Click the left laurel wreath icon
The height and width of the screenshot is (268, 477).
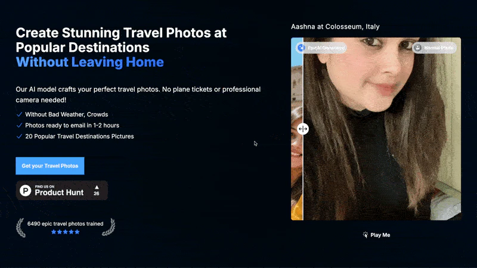21,227
